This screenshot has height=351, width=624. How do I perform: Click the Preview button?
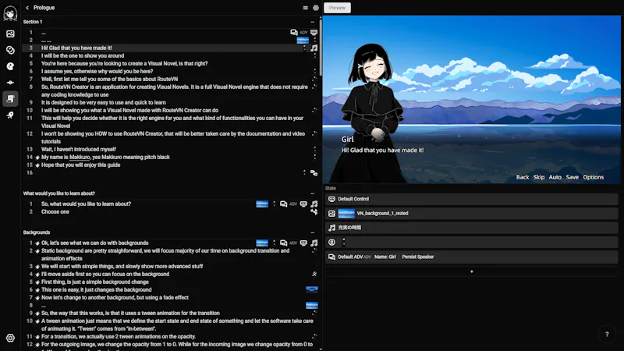(x=337, y=8)
